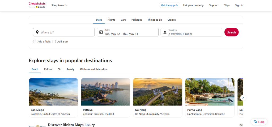Open the List your property link
The height and width of the screenshot is (127, 272).
193,5
